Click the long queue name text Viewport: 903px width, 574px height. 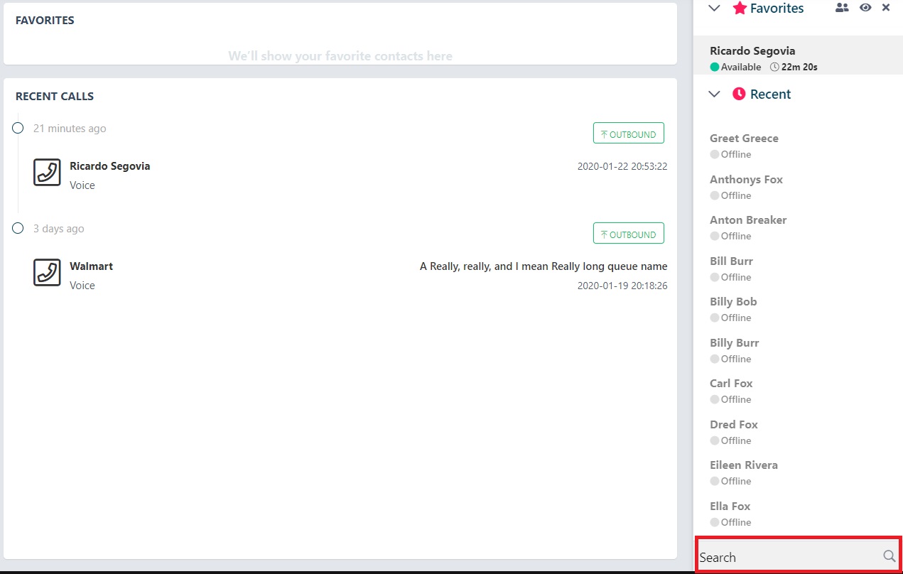pos(544,266)
